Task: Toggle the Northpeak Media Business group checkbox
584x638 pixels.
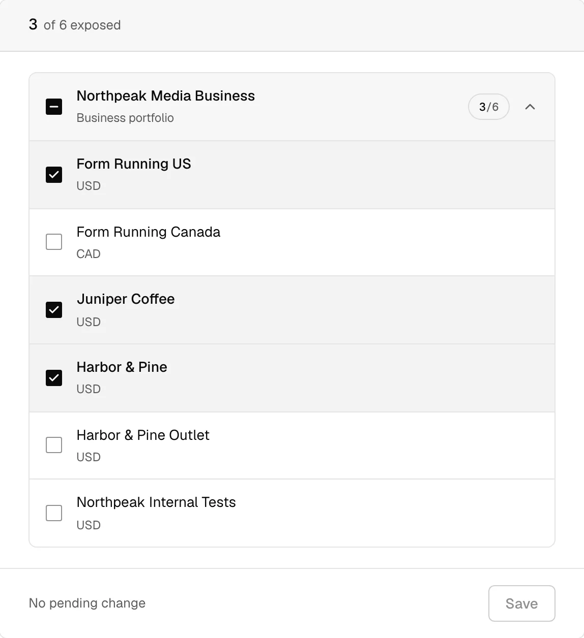Action: [x=54, y=107]
